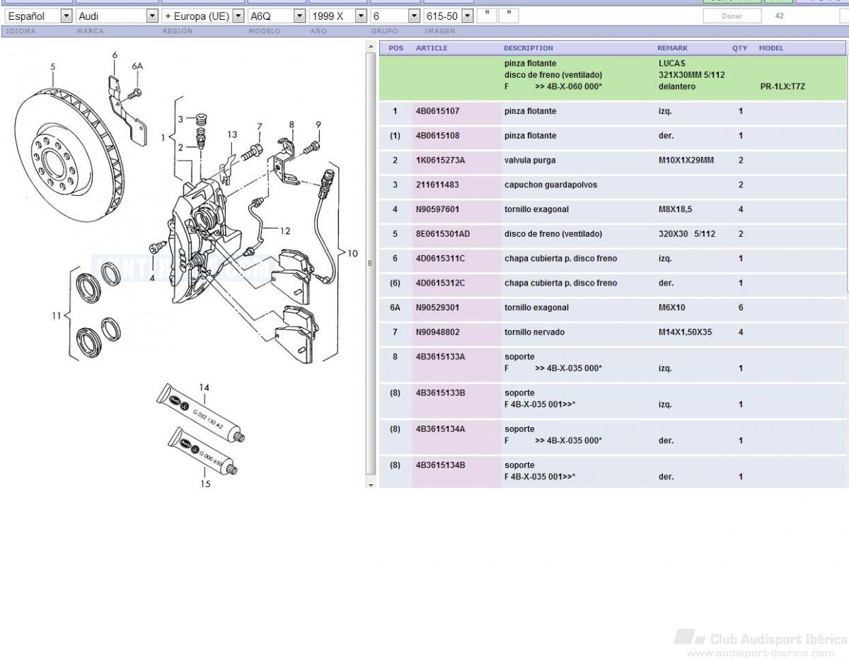Click position 6A in the POS column
The width and height of the screenshot is (849, 659).
point(395,308)
